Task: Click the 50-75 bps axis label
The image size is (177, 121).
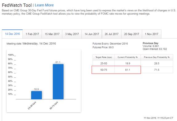Action: pos(53,106)
